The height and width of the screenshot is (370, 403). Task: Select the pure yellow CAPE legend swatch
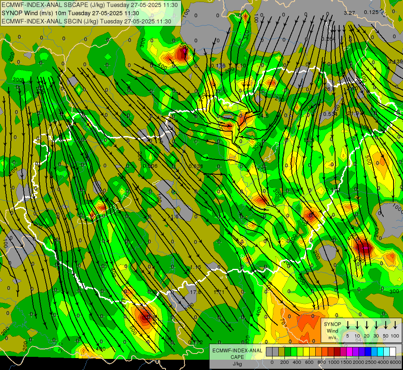pos(306,352)
